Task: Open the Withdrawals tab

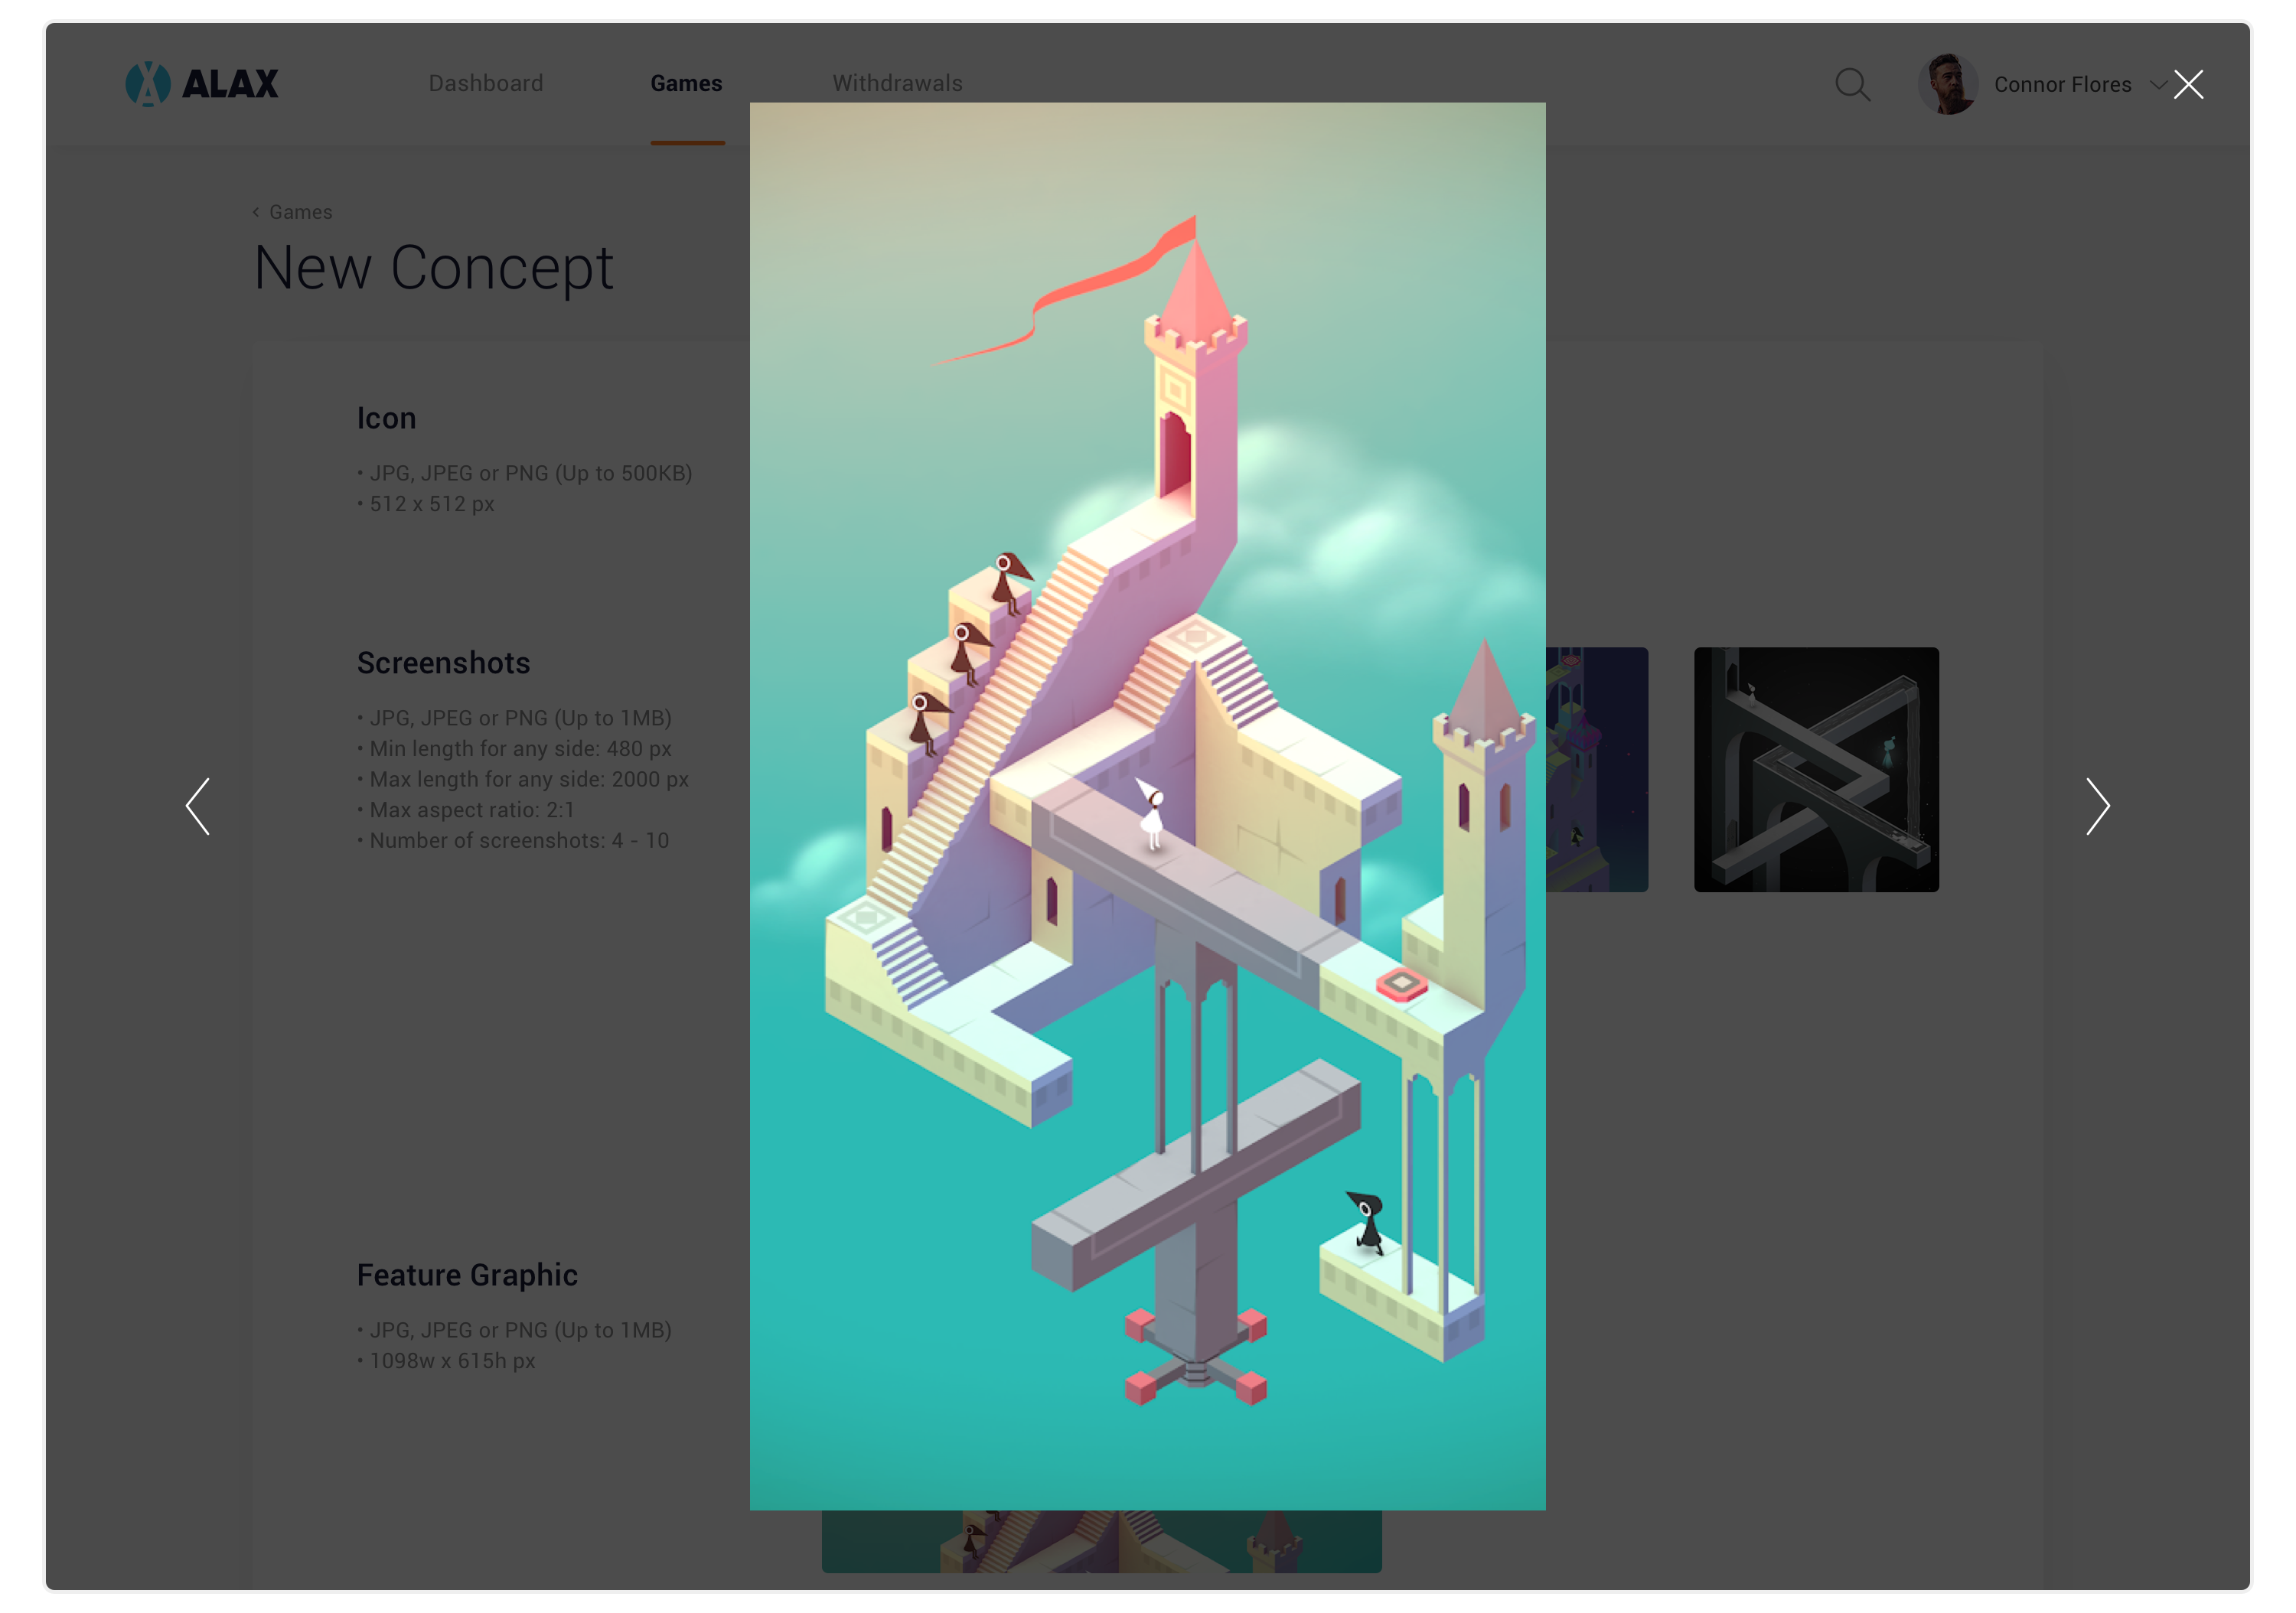Action: tap(897, 83)
